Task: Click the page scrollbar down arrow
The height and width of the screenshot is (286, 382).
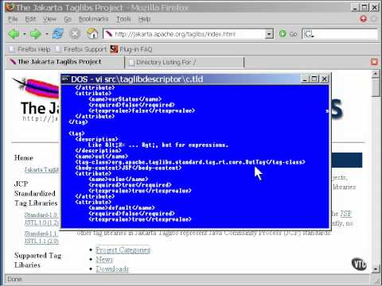Action: point(375,269)
